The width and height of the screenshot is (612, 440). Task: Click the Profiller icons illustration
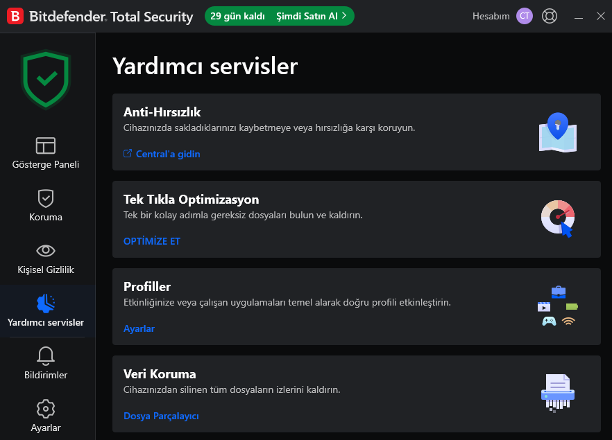pyautogui.click(x=558, y=306)
